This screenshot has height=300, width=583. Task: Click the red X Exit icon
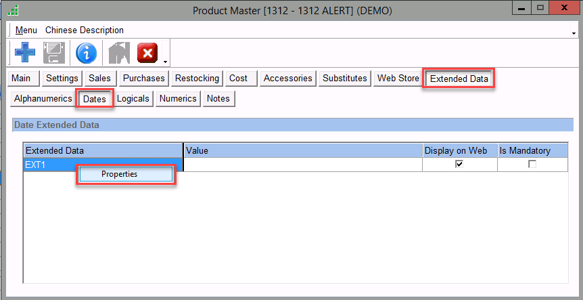point(147,52)
